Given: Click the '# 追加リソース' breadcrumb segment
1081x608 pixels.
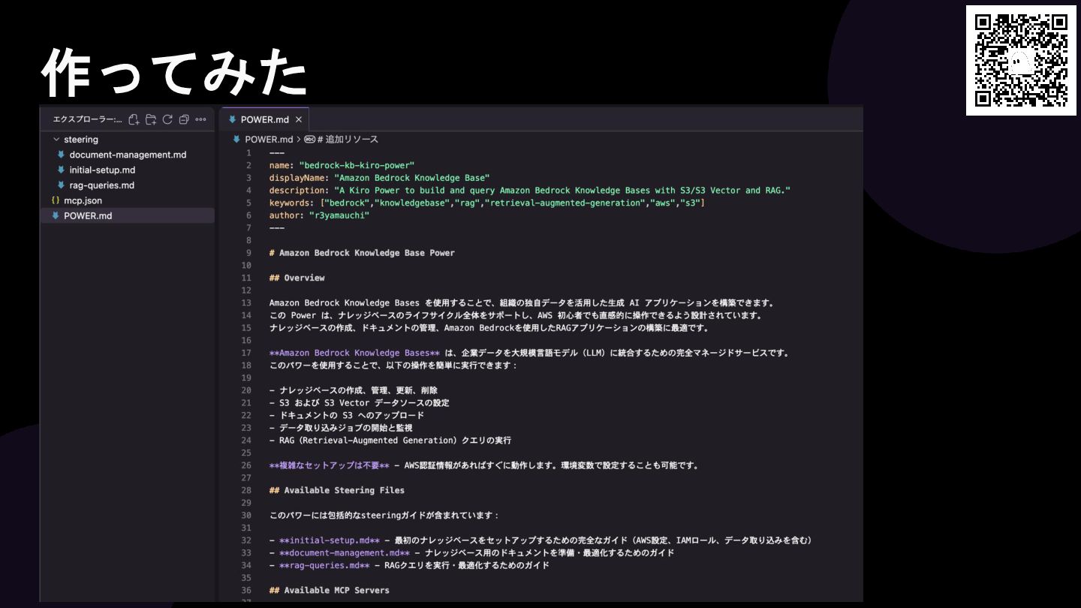Looking at the screenshot, I should click(348, 140).
